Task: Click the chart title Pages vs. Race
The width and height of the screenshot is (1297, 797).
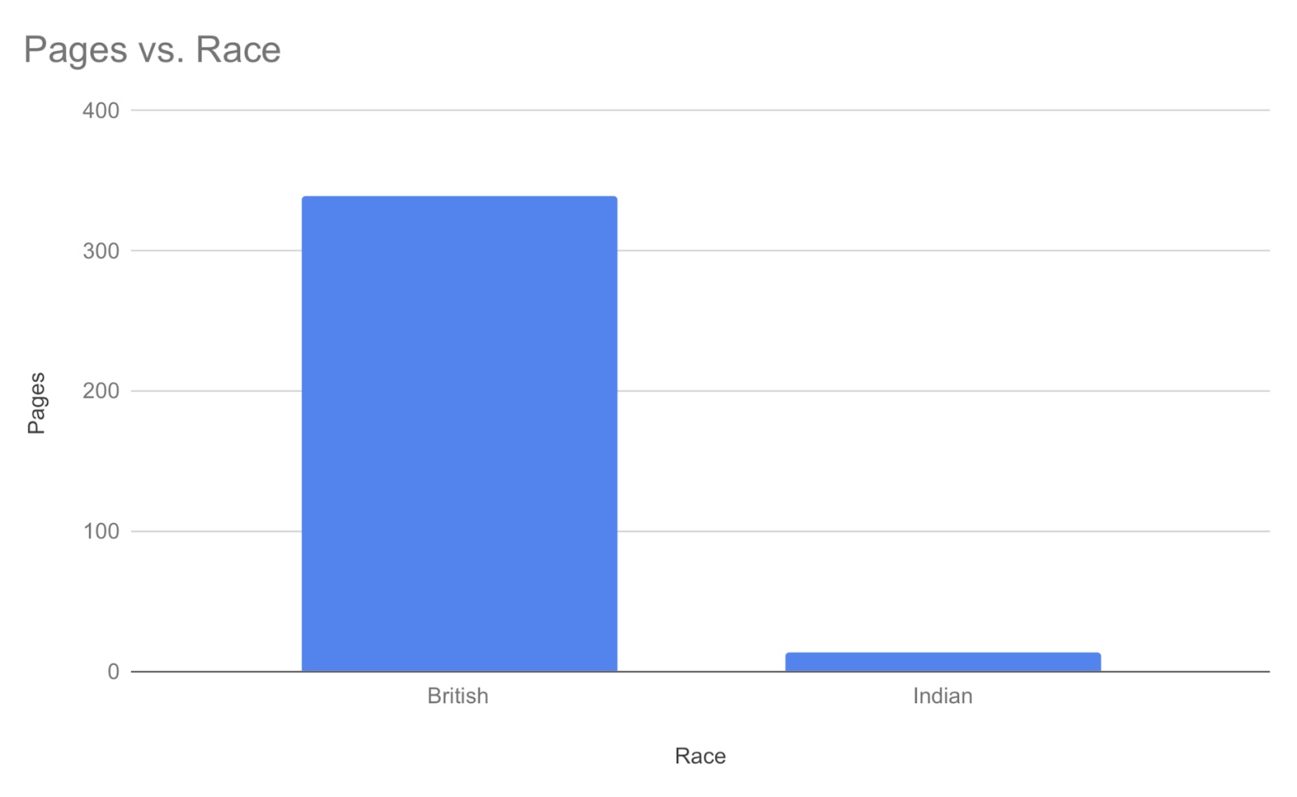Action: pos(152,49)
